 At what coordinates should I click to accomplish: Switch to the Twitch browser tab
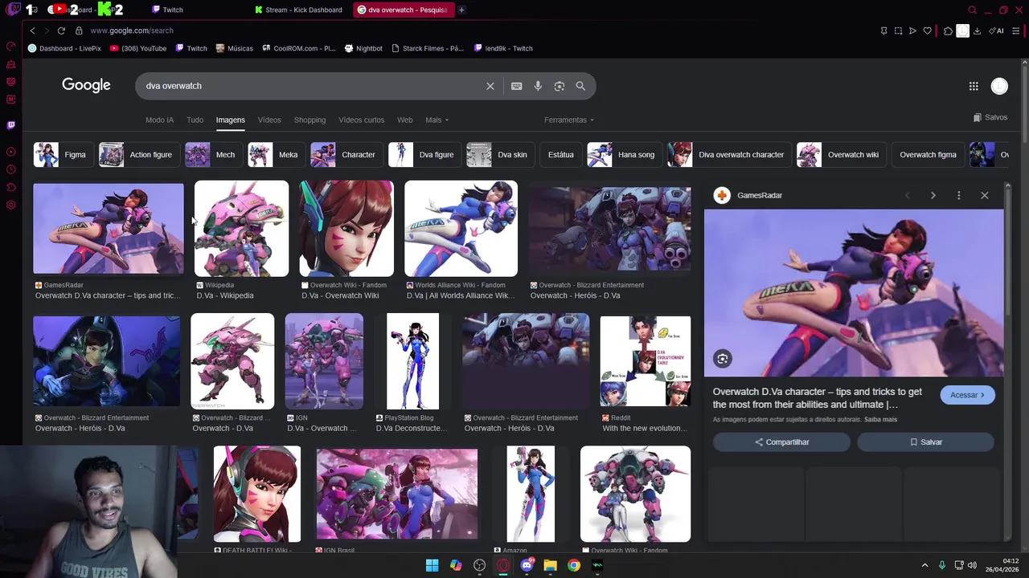167,10
